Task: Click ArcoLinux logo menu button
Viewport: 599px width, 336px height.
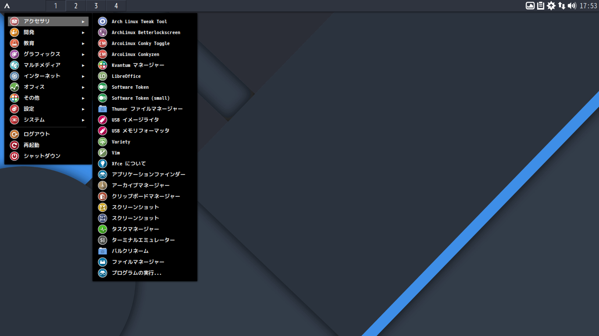Action: pyautogui.click(x=7, y=6)
